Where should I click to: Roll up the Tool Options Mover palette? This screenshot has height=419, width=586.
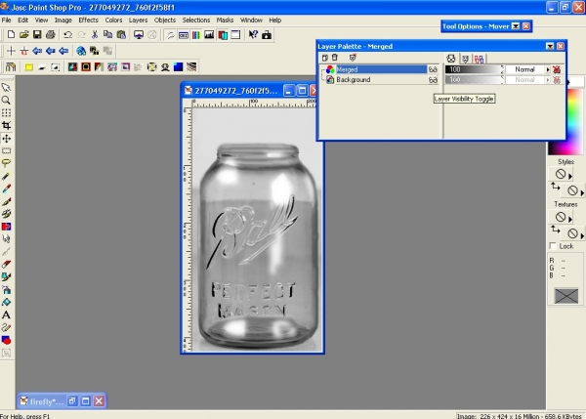point(516,26)
